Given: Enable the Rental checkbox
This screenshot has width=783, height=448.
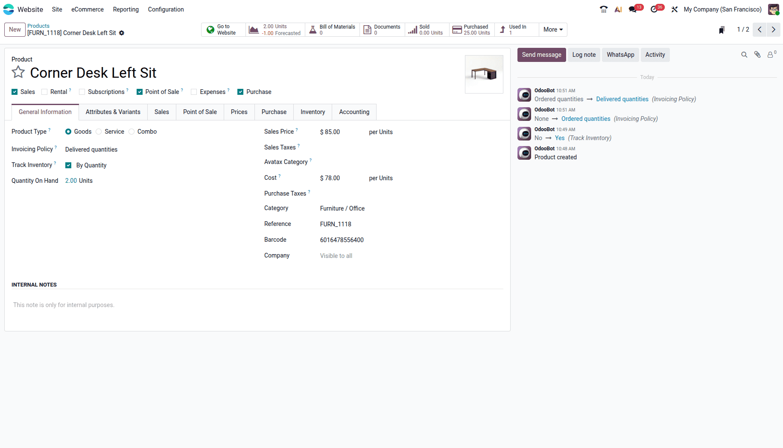Looking at the screenshot, I should [x=44, y=92].
